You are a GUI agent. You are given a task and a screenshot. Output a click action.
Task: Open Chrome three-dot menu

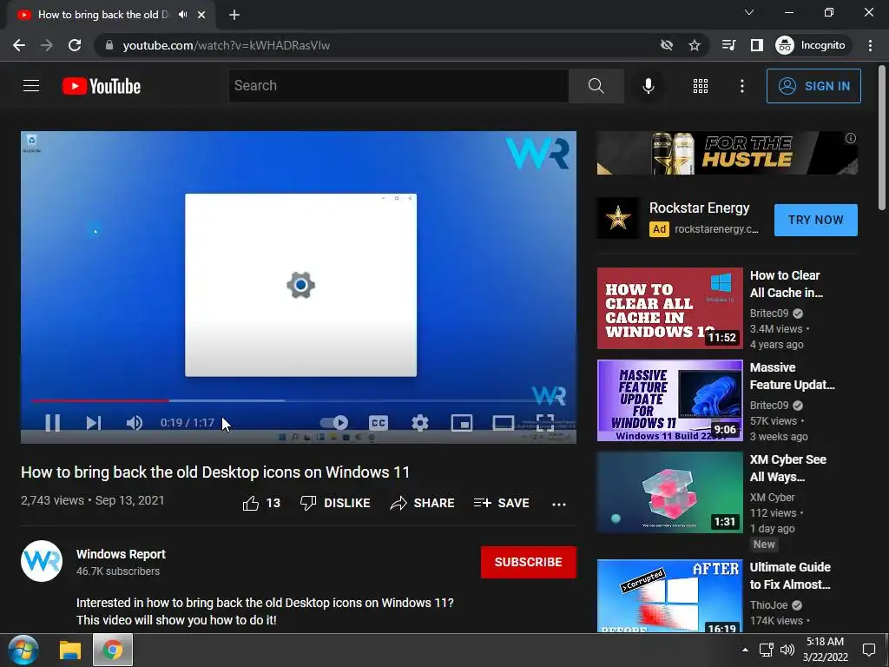(x=870, y=45)
